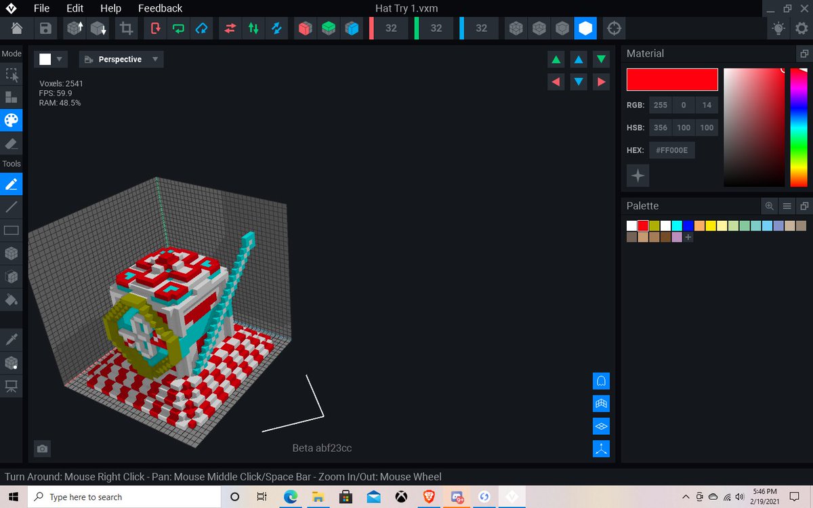Pick a shade in saturation gradient box
The height and width of the screenshot is (508, 813).
[754, 127]
